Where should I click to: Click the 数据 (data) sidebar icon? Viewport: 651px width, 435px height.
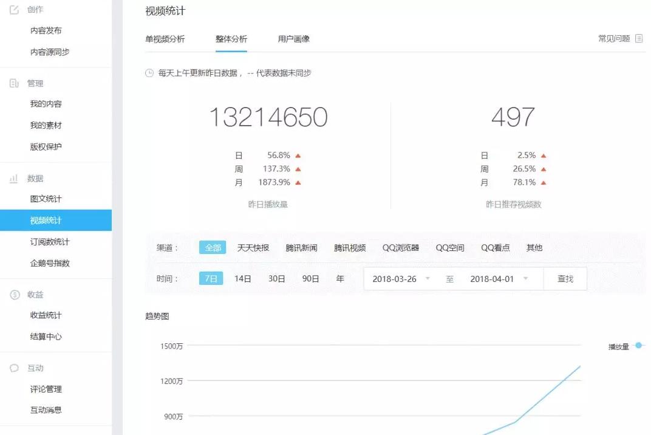[13, 178]
